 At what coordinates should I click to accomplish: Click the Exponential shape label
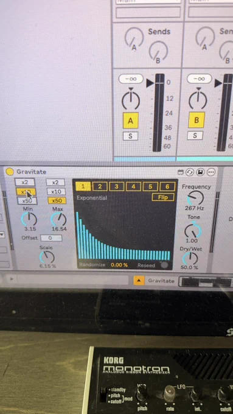(92, 198)
